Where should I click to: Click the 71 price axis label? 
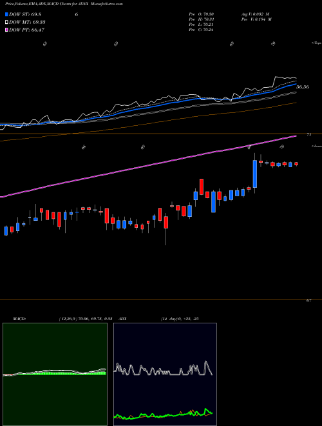click(308, 134)
